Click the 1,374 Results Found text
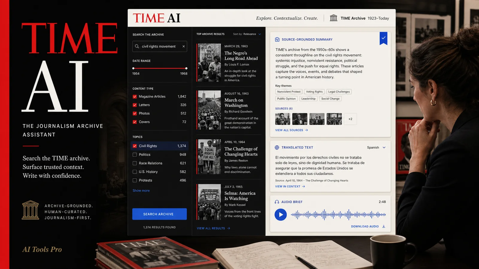The image size is (479, 269). (160, 227)
